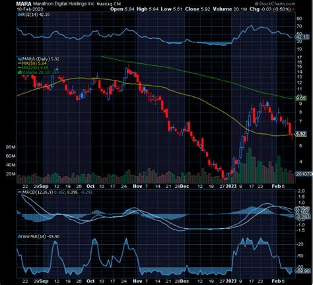This screenshot has height=285, width=313.
Task: Select the 80M volume axis label
Action: tap(11, 147)
